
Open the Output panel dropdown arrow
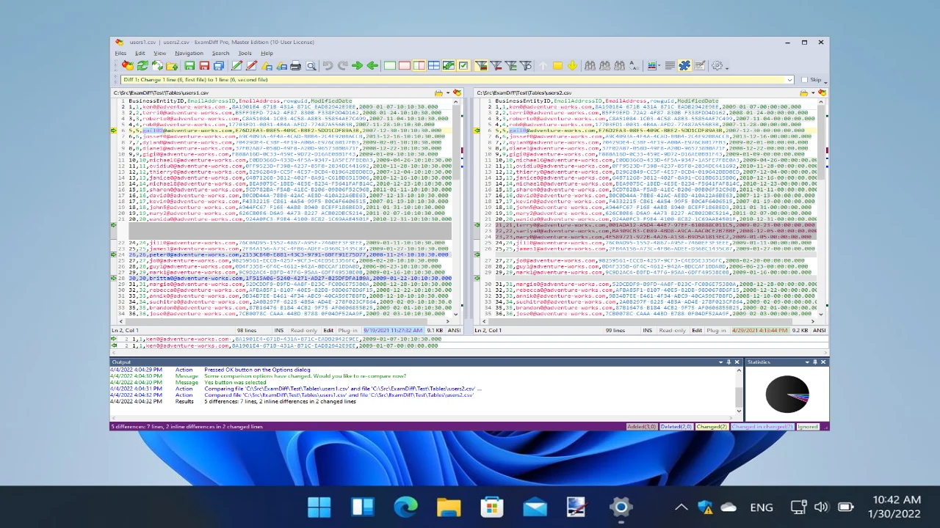tap(720, 362)
